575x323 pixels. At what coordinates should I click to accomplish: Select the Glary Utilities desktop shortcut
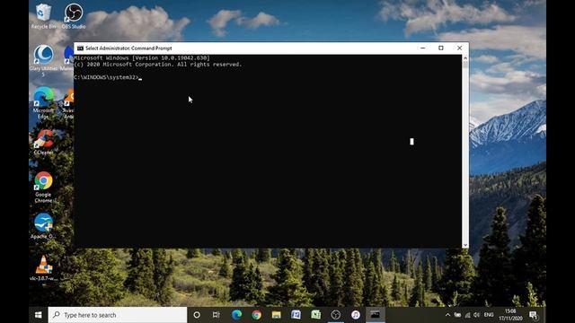click(43, 61)
